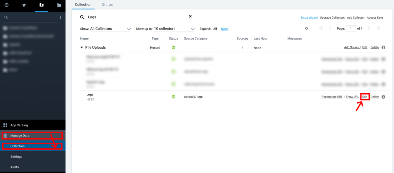The height and width of the screenshot is (173, 394).
Task: Click the Type column header
Action: tap(155, 38)
